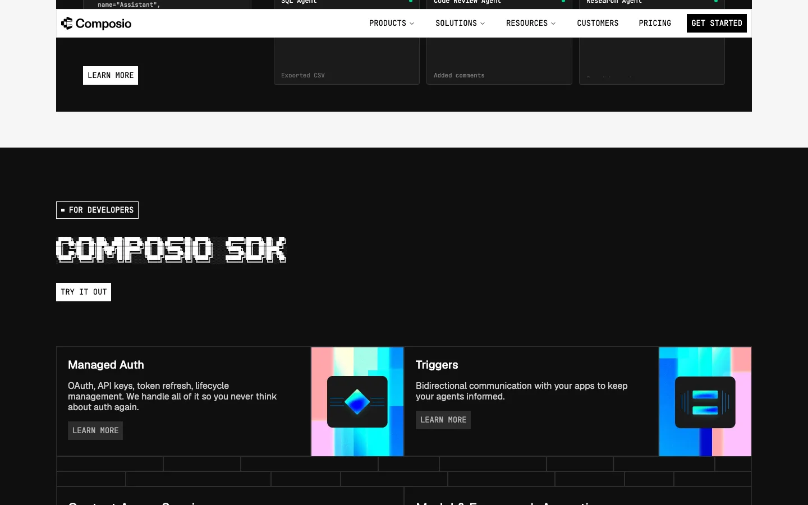Click the Triggers card title
Screen dimensions: 808x505
pos(437,365)
